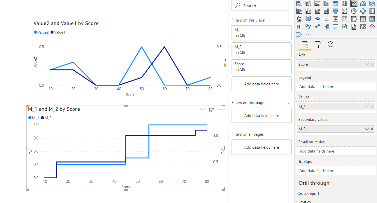This screenshot has height=203, width=377.
Task: Select the matrix visual
Action: (x=372, y=19)
